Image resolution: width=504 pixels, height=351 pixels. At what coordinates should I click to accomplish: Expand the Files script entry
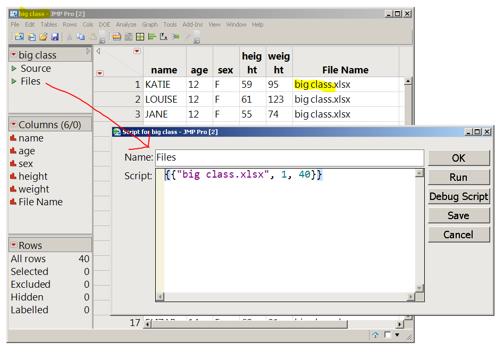pos(13,81)
